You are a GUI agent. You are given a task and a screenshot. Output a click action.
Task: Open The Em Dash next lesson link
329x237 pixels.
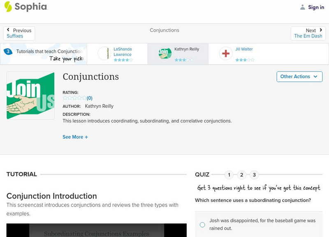tap(308, 36)
